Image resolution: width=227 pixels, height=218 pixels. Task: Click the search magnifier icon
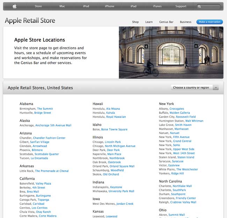(x=199, y=6)
